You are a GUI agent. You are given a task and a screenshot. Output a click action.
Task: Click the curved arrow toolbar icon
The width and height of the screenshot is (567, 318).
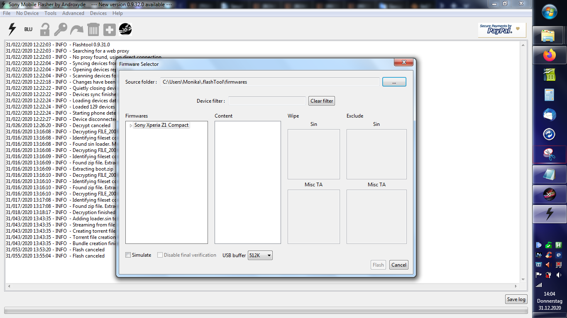[77, 29]
